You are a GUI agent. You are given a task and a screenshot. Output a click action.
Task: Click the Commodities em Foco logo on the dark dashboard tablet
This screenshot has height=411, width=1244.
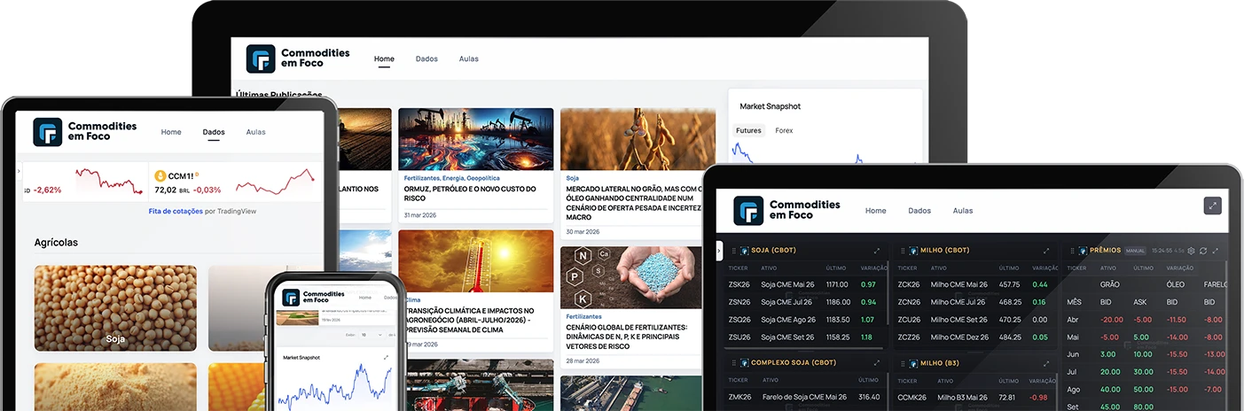point(786,211)
